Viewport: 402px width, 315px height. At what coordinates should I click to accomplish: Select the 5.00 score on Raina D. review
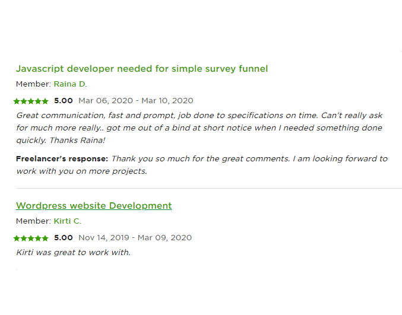(64, 101)
